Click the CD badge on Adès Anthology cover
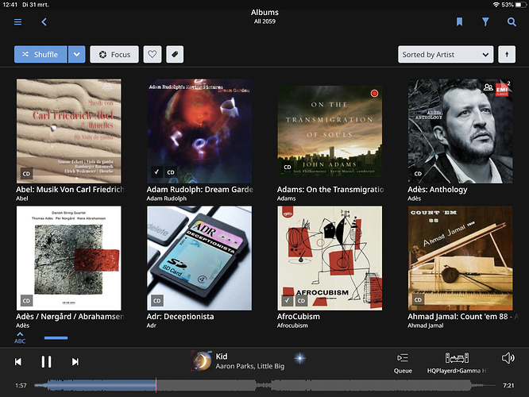The width and height of the screenshot is (529, 397). click(x=418, y=174)
